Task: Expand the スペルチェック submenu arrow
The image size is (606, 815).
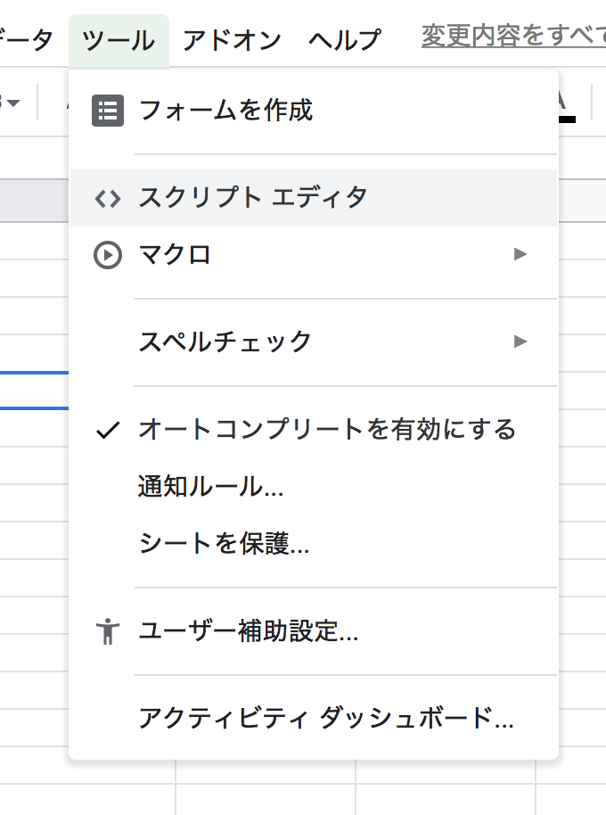Action: (x=520, y=342)
